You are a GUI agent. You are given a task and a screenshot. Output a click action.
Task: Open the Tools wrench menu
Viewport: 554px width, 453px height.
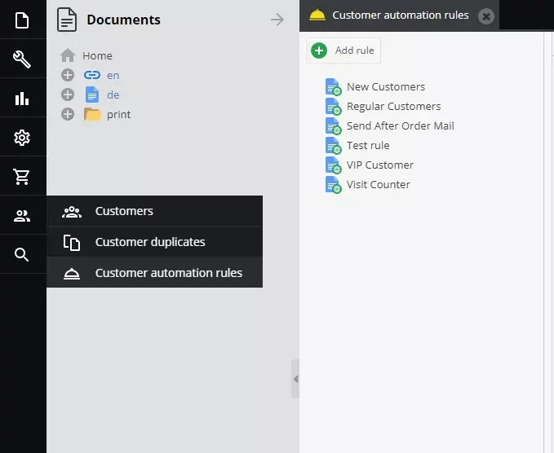coord(22,59)
